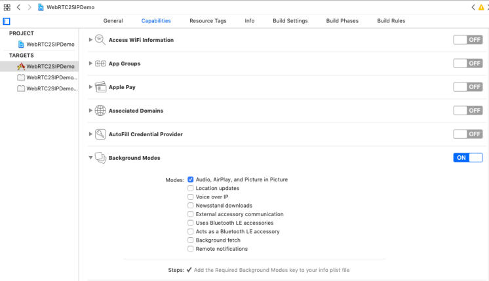Collapse the Background Modes section

pyautogui.click(x=90, y=158)
